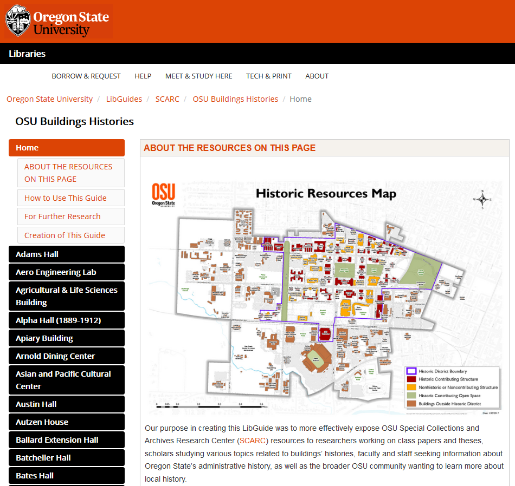Click the Historic Resources Map image
Image resolution: width=515 pixels, height=486 pixels.
pyautogui.click(x=324, y=295)
